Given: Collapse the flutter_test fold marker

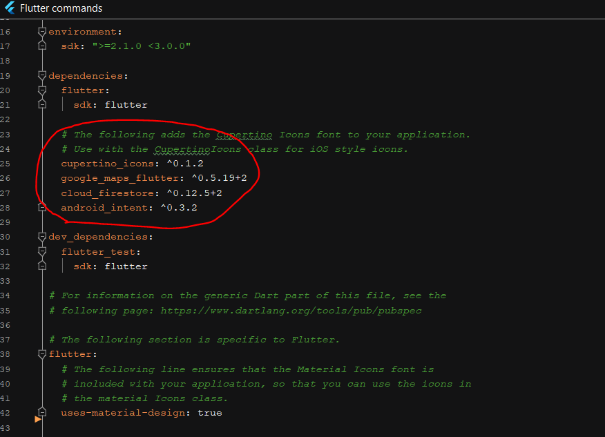Looking at the screenshot, I should (42, 251).
